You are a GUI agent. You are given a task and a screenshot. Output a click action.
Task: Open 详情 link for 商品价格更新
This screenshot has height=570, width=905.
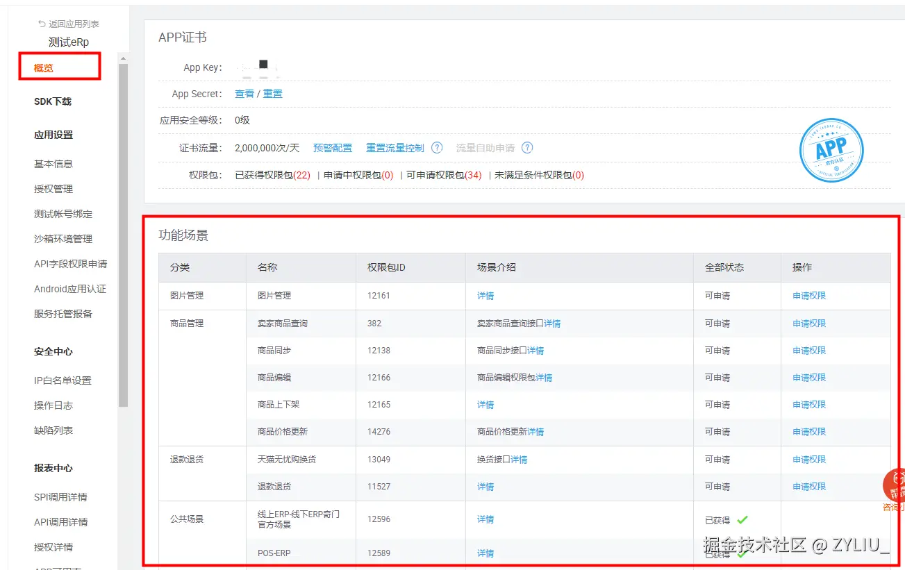click(x=535, y=432)
